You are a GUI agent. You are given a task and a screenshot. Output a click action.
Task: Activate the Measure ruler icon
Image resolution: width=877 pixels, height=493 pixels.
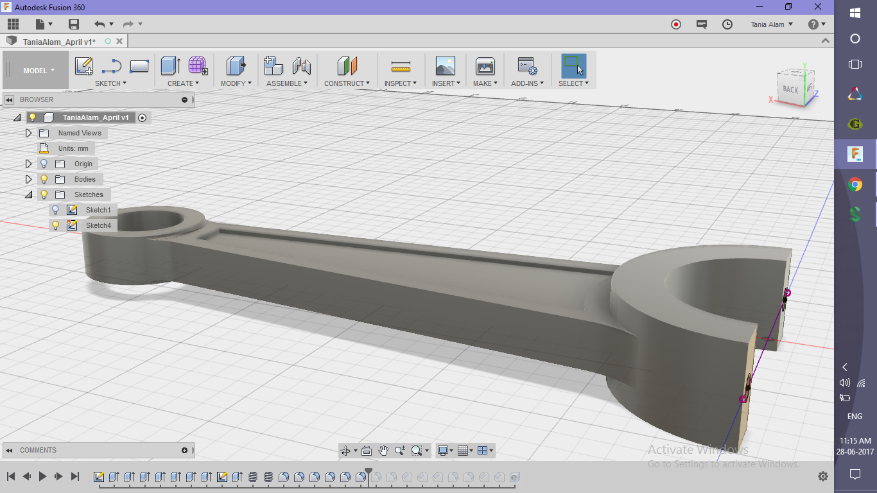401,66
